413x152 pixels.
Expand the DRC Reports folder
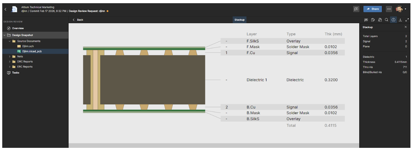coord(10,62)
